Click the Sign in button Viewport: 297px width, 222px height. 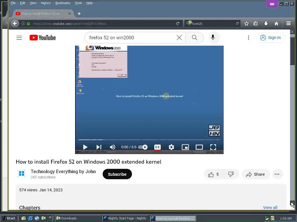click(271, 38)
